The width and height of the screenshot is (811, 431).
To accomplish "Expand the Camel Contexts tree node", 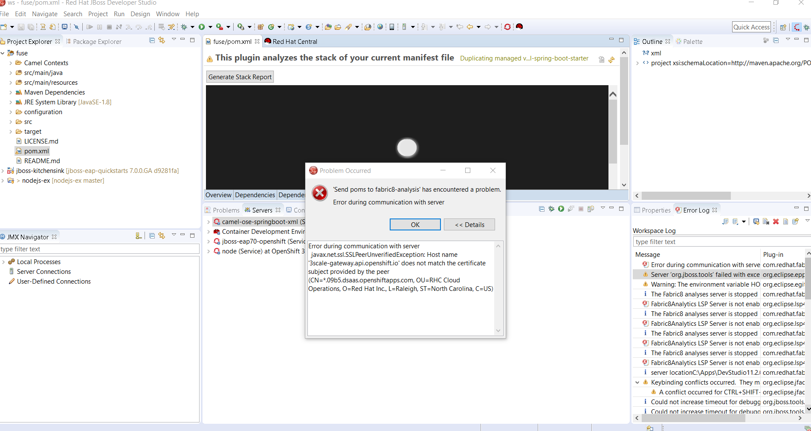I will [x=11, y=63].
